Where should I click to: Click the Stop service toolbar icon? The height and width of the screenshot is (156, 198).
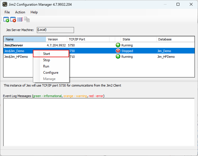[x=13, y=19]
